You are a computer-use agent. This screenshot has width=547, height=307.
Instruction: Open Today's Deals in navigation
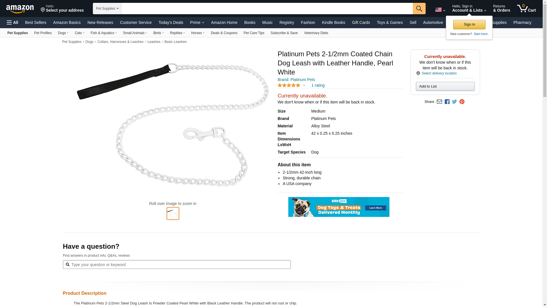click(x=171, y=22)
